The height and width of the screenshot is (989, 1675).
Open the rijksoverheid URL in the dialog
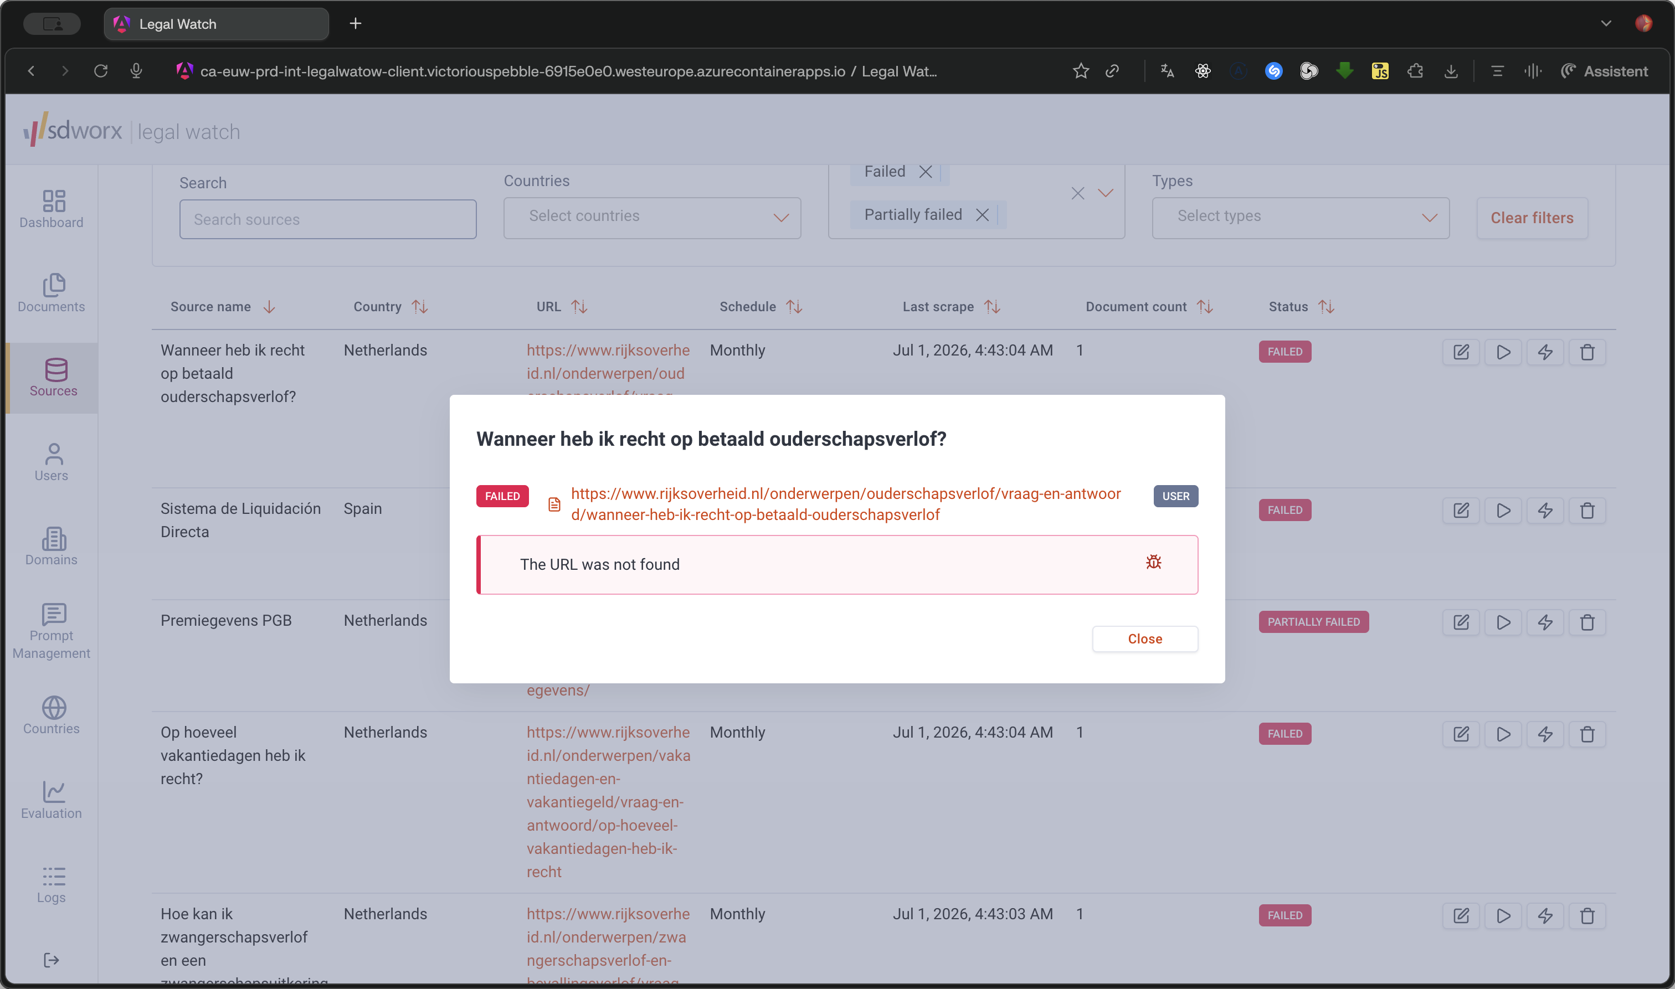[845, 504]
